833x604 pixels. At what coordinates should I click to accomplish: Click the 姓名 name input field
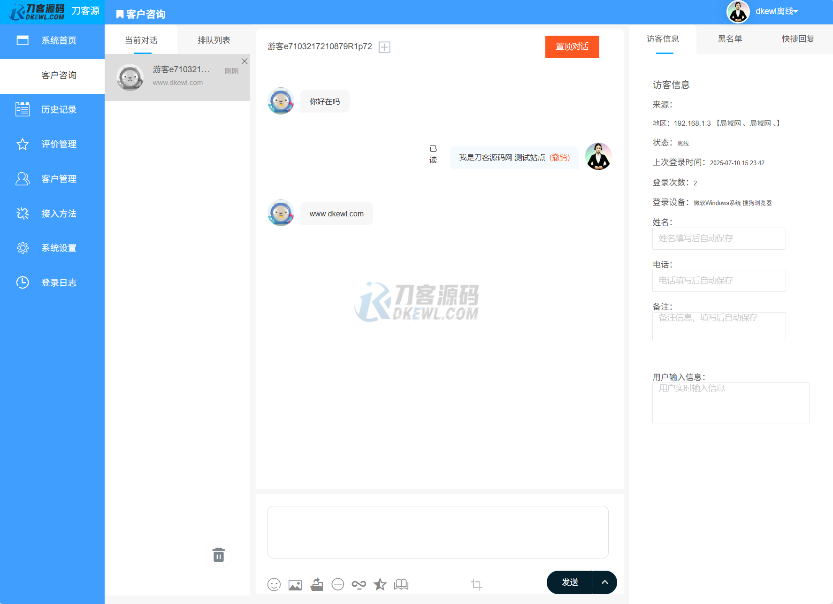tap(718, 238)
